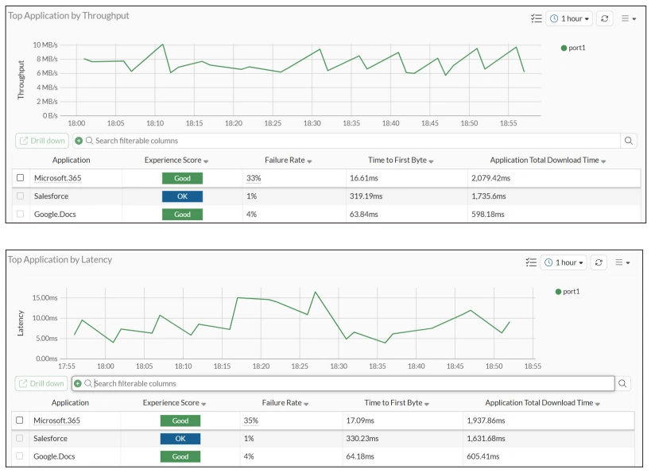Viewport: 651px width, 473px height.
Task: Click search magnifier in Latency table
Action: [x=623, y=383]
